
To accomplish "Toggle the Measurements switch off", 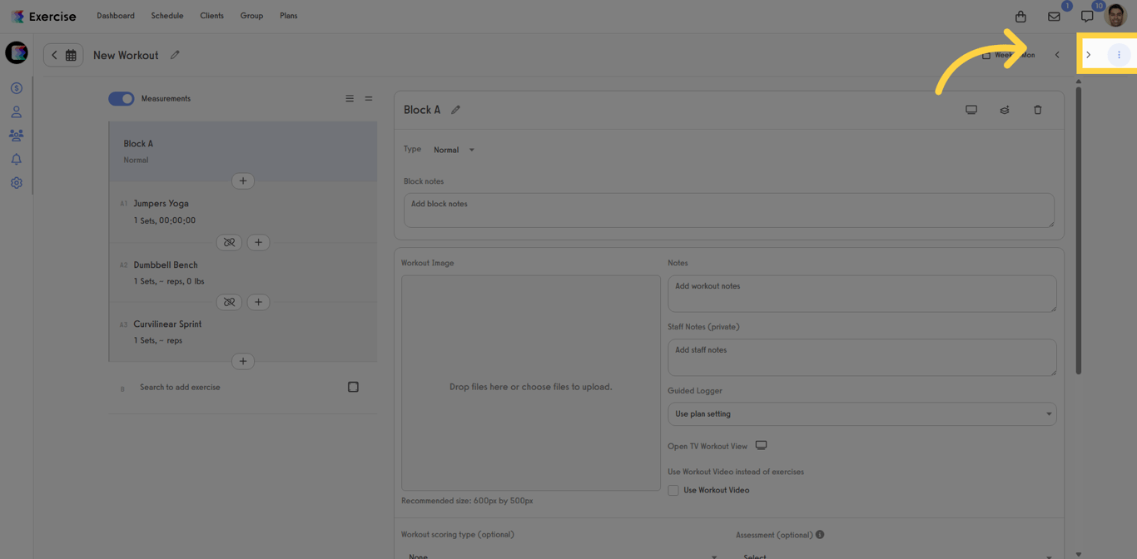I will pos(121,98).
